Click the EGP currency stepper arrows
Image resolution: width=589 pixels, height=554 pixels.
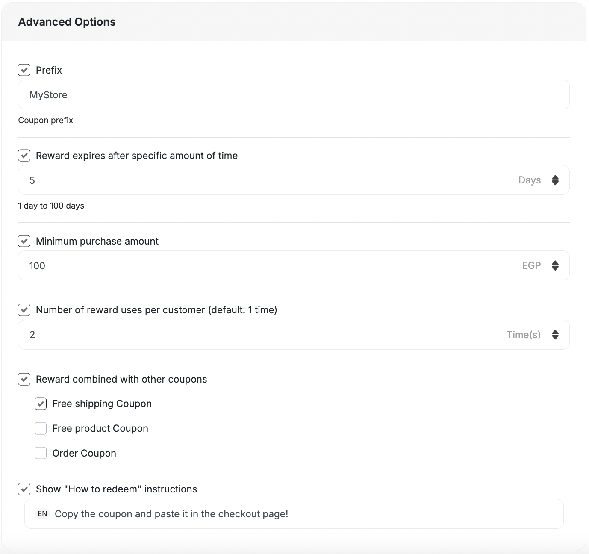(x=555, y=265)
